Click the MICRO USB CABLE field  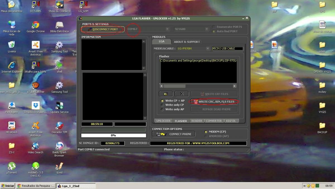(x=228, y=49)
